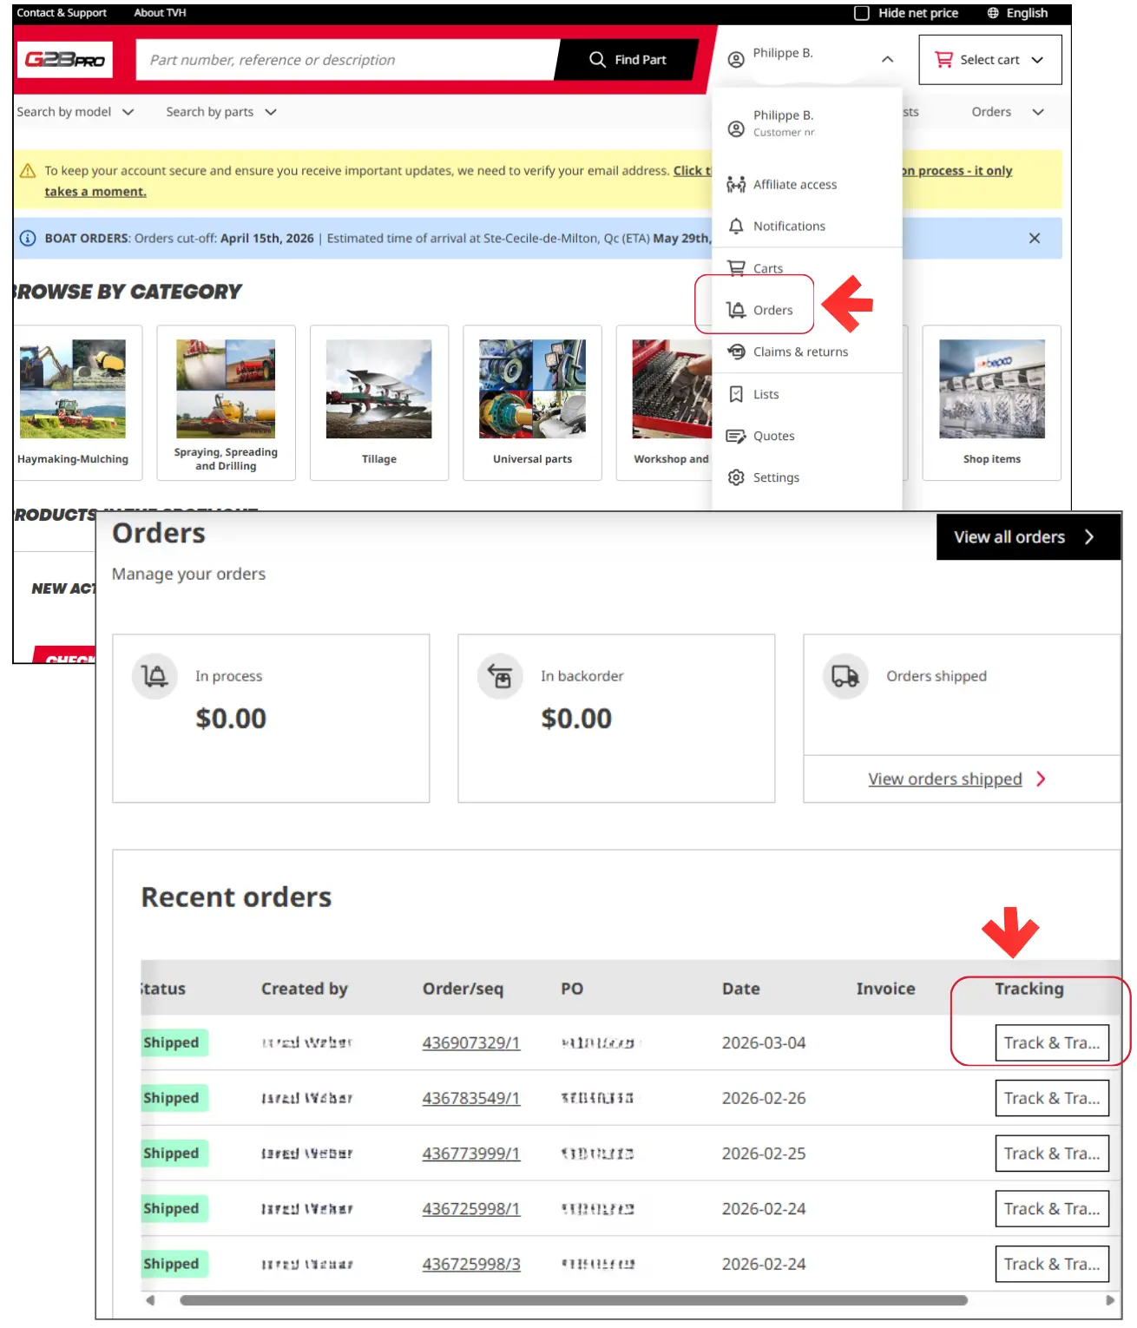This screenshot has width=1137, height=1328.
Task: Expand the Search by model dropdown
Action: tap(76, 112)
